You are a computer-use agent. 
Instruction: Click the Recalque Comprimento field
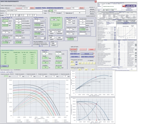(60, 38)
